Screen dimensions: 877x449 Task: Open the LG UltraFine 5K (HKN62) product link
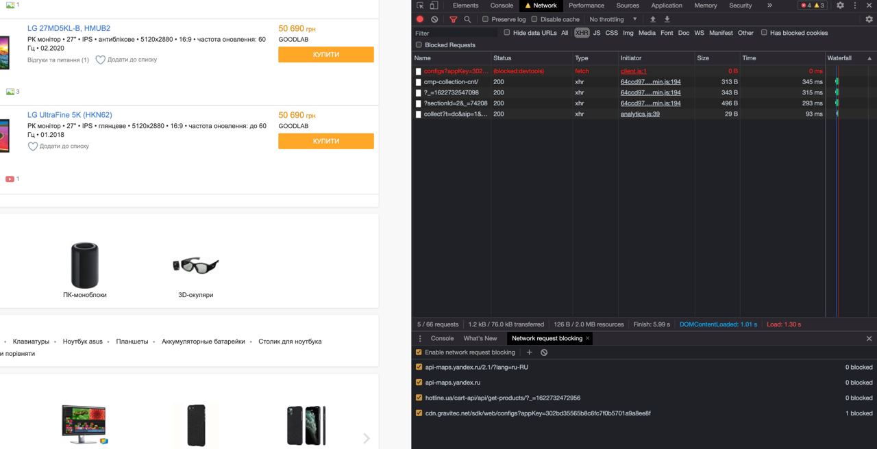point(70,115)
